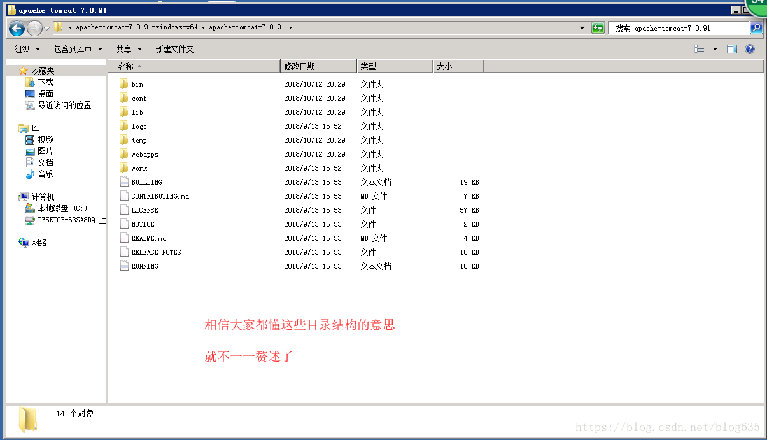Select the lib folder icon
The height and width of the screenshot is (440, 767).
point(124,111)
